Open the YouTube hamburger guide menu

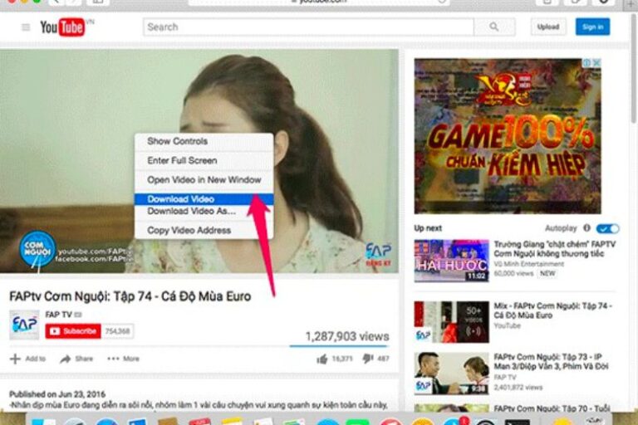click(26, 27)
